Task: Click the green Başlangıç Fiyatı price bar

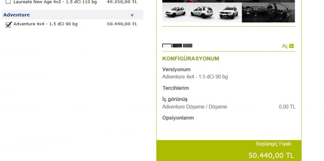Action: 229,151
